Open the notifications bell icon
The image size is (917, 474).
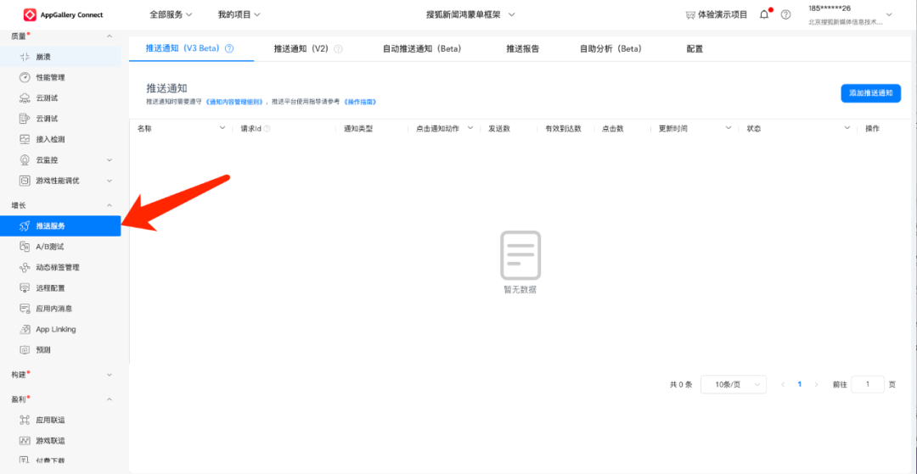pos(765,14)
